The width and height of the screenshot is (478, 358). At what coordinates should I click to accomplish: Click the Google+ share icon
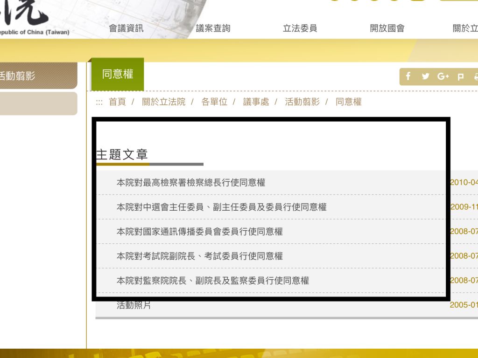pos(443,76)
